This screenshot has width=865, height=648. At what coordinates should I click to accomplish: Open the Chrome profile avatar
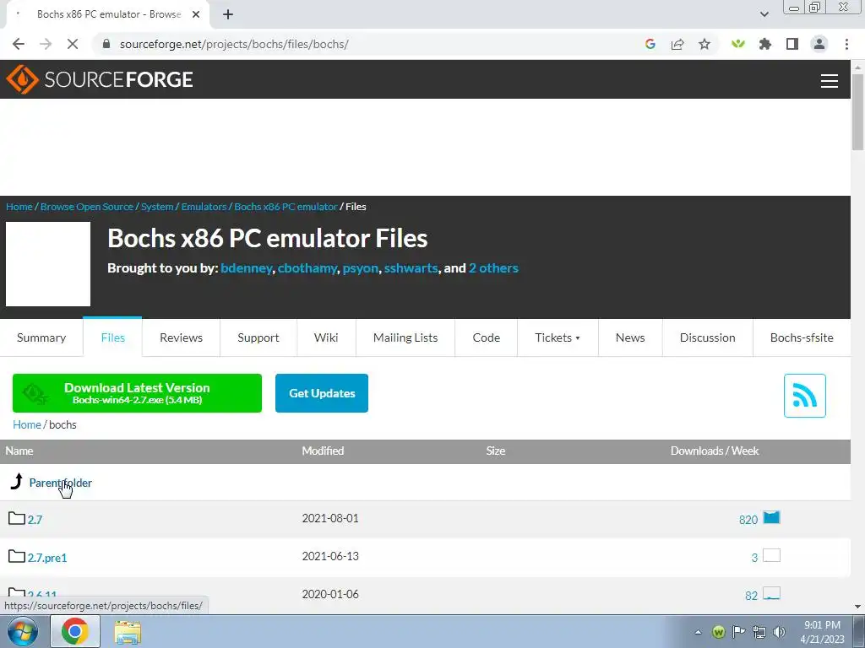click(x=819, y=44)
